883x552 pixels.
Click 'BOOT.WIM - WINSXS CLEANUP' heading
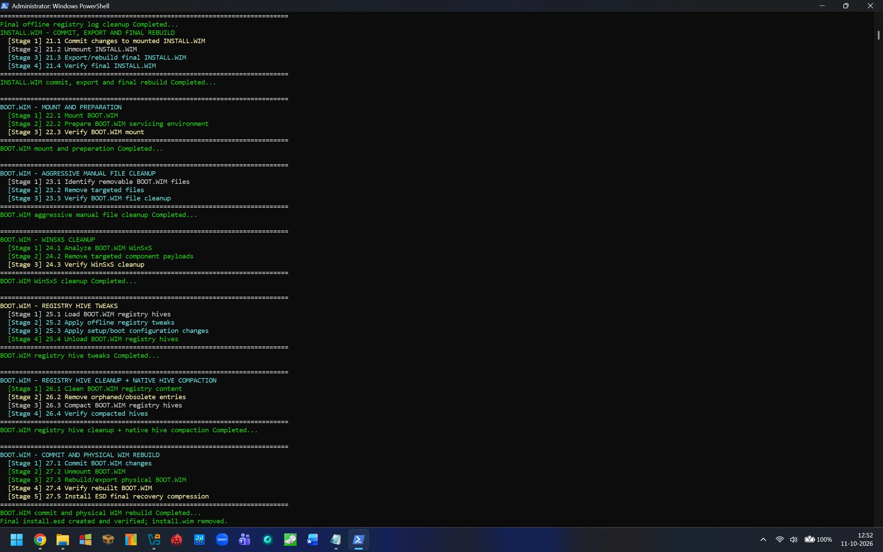tap(48, 239)
